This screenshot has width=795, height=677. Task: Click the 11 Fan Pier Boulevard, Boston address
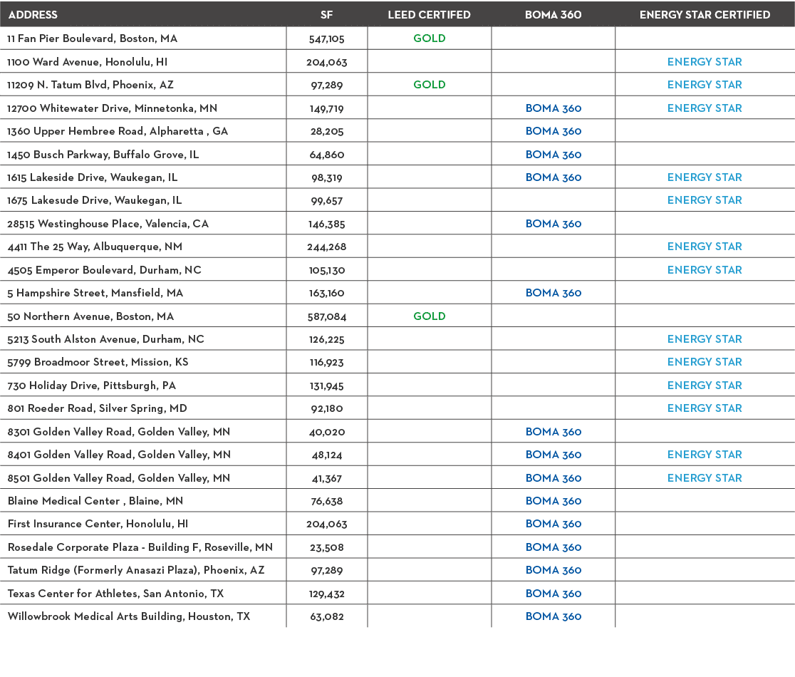pyautogui.click(x=93, y=38)
